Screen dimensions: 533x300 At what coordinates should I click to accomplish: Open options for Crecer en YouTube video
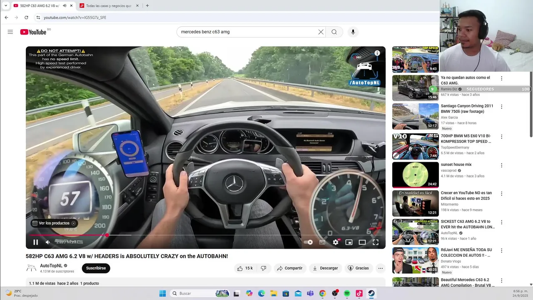pos(501,194)
